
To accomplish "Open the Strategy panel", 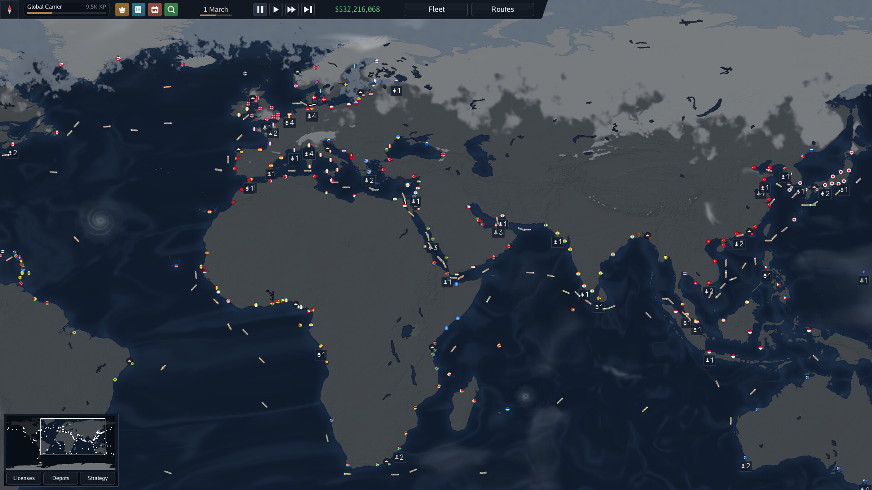I will click(97, 478).
